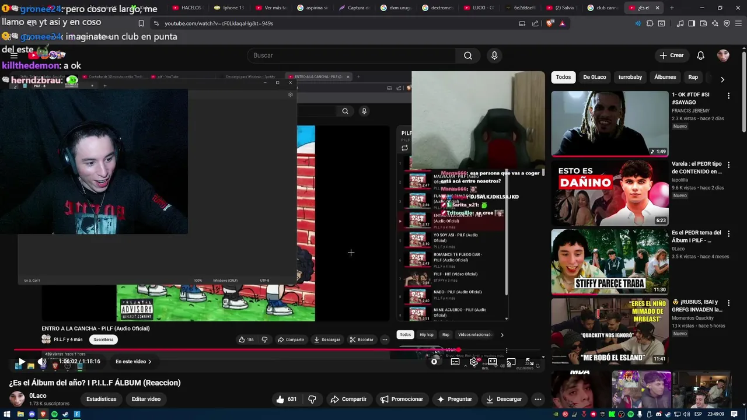Screen dimensions: 747x420
Task: Like the video with 631 likes
Action: pos(286,399)
